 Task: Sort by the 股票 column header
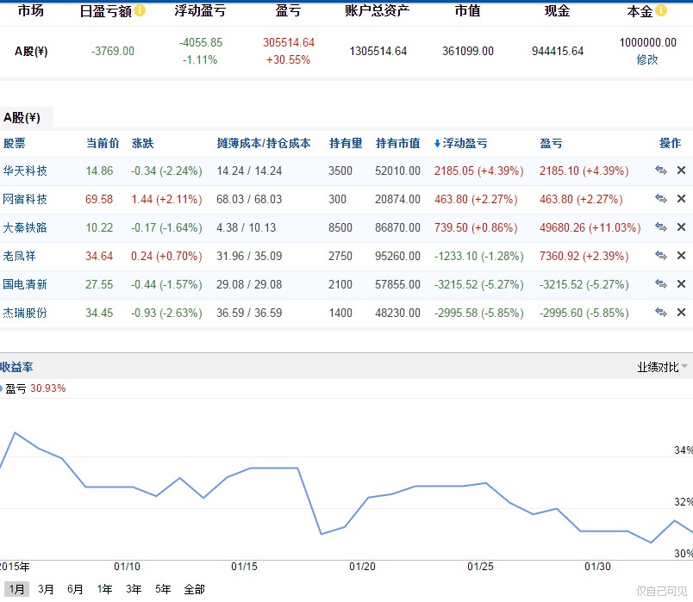[14, 143]
